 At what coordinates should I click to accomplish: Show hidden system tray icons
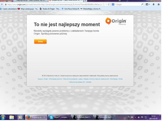(135, 117)
